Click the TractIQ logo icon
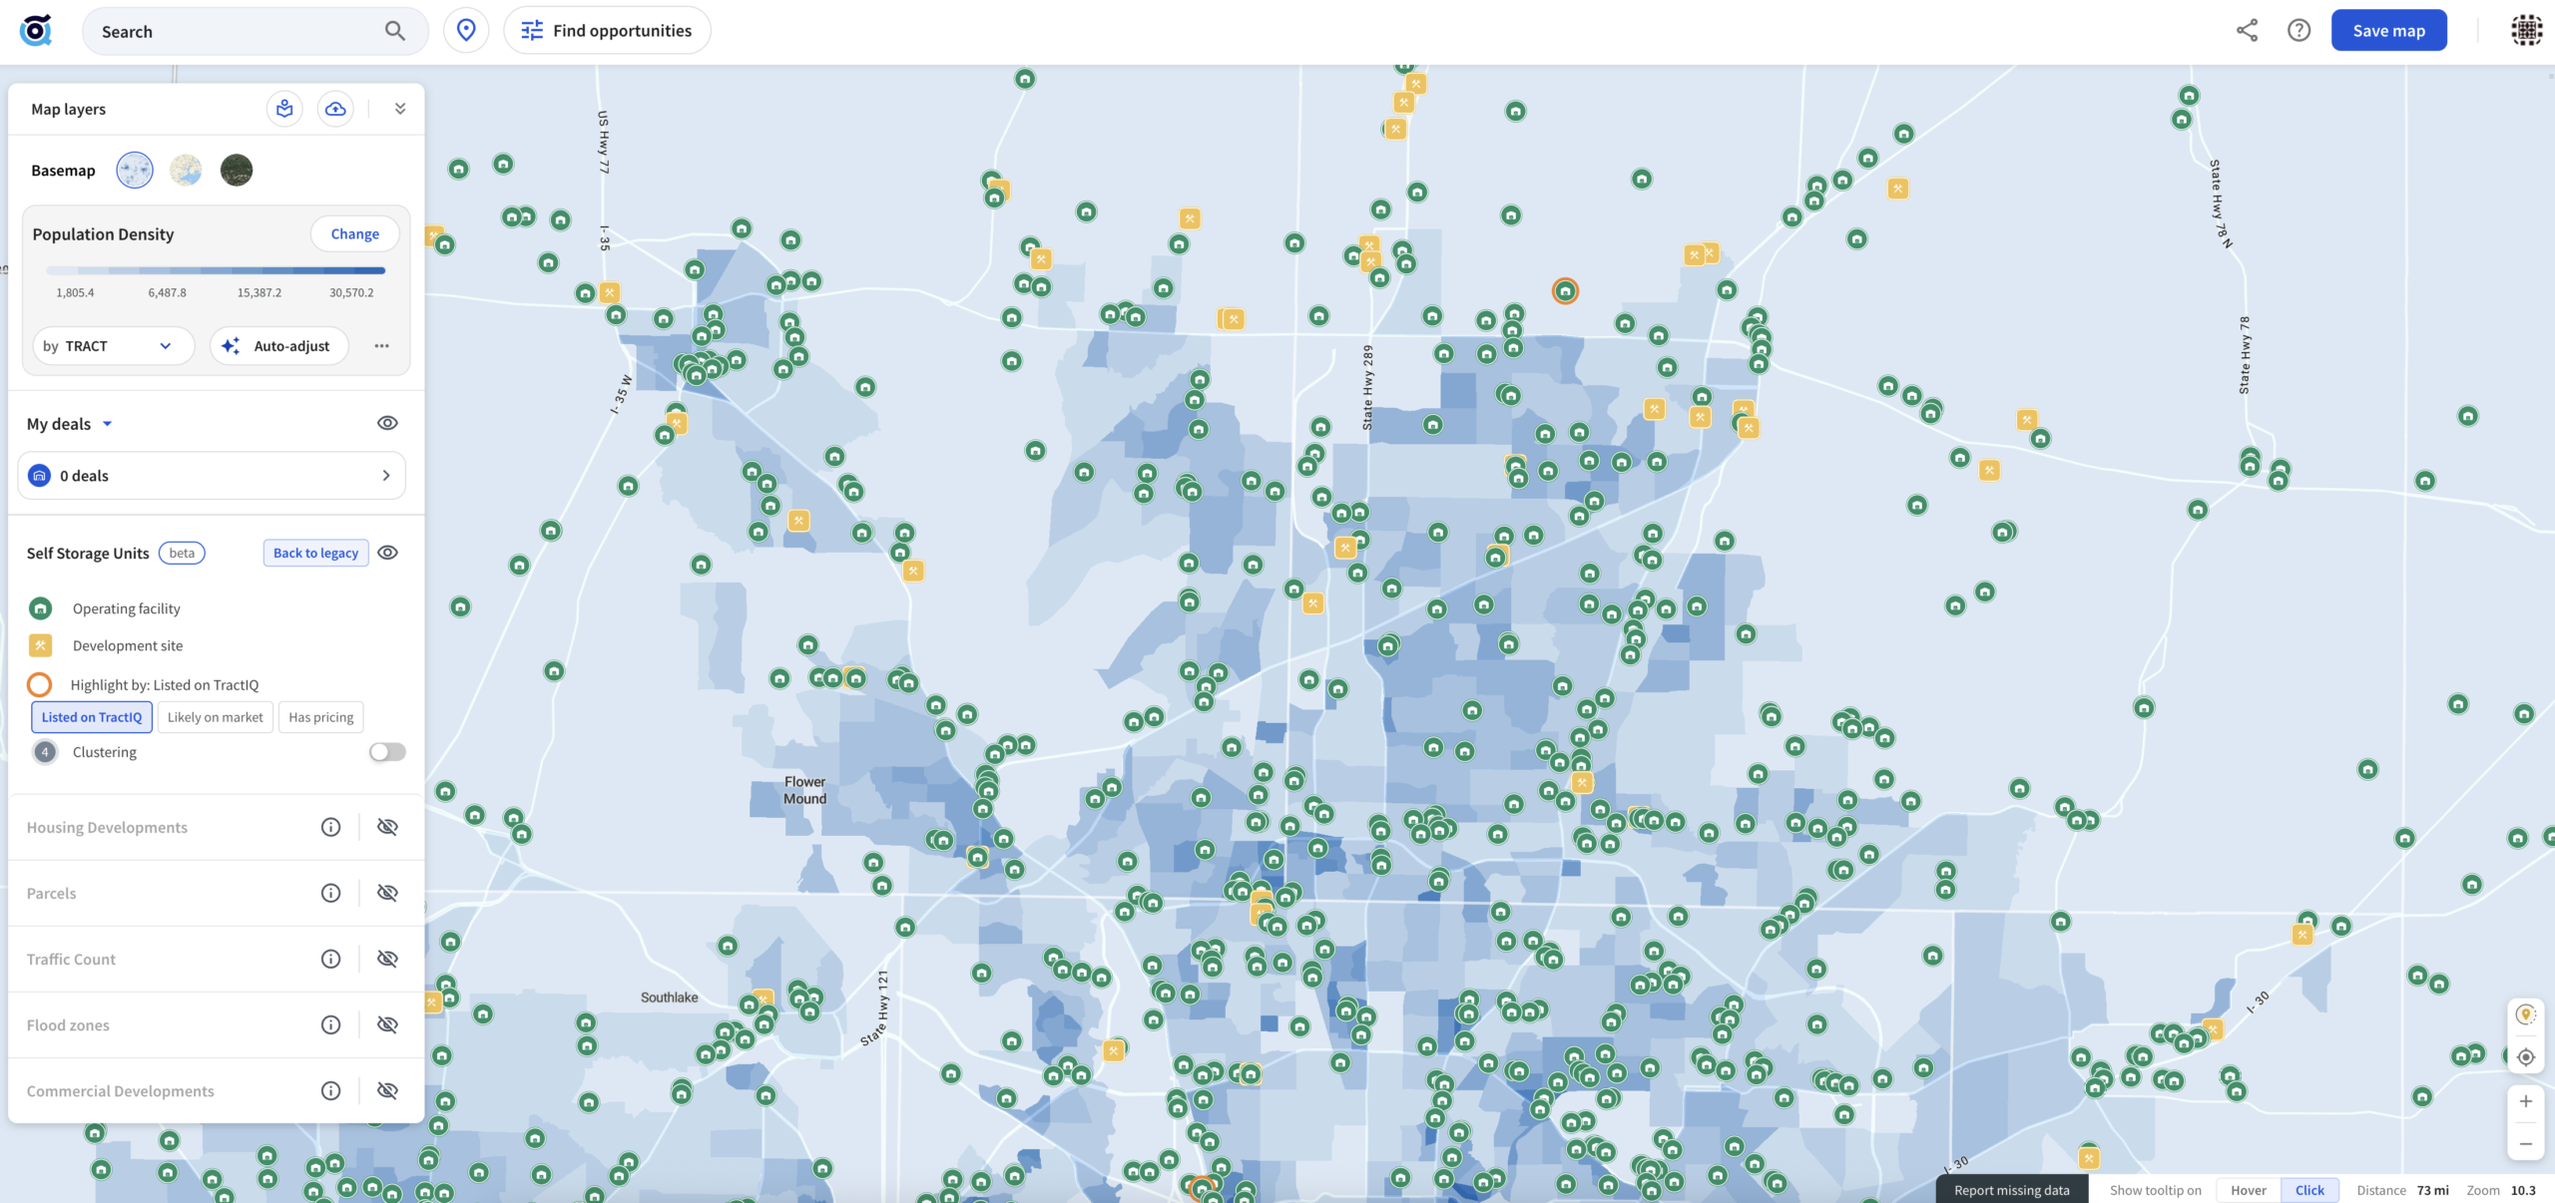The image size is (2555, 1203). [x=36, y=31]
